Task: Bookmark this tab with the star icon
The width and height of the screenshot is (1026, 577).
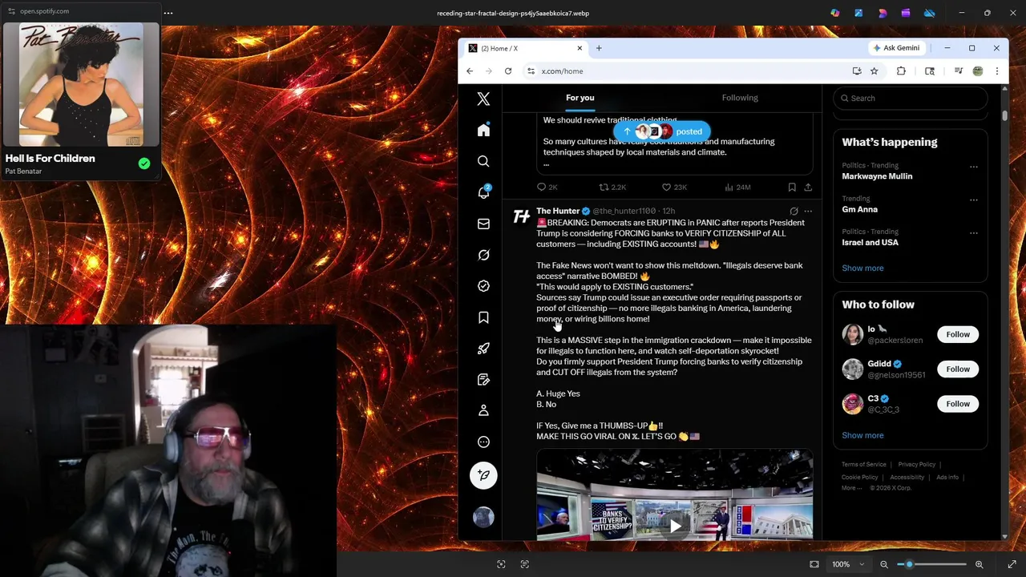Action: coord(875,71)
